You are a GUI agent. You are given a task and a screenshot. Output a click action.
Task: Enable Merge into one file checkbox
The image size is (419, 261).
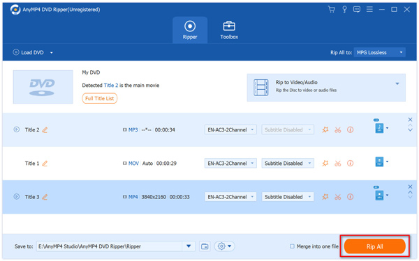pos(292,246)
